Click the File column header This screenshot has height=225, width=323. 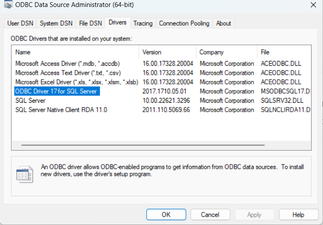coord(284,52)
